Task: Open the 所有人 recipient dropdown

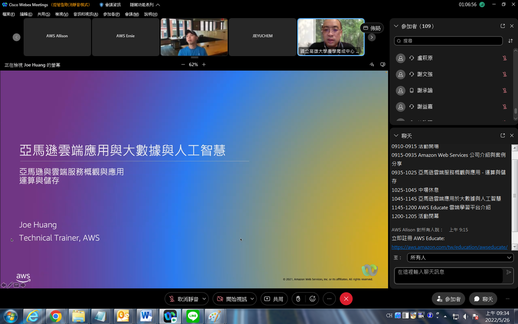Action: click(460, 257)
